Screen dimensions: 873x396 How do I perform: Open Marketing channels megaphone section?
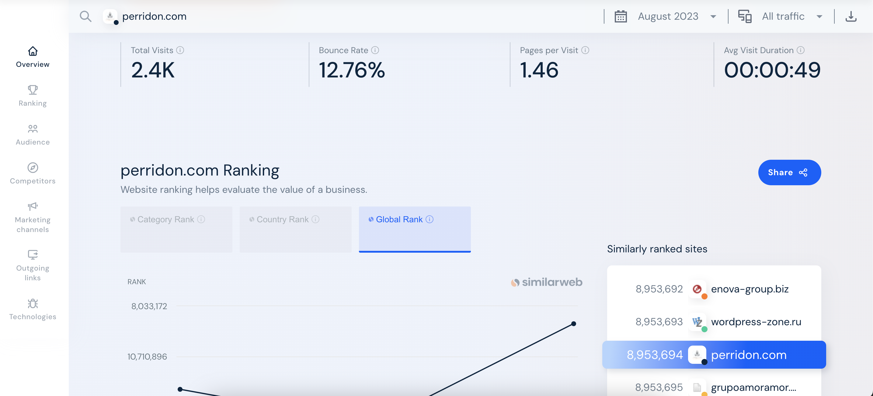point(33,207)
